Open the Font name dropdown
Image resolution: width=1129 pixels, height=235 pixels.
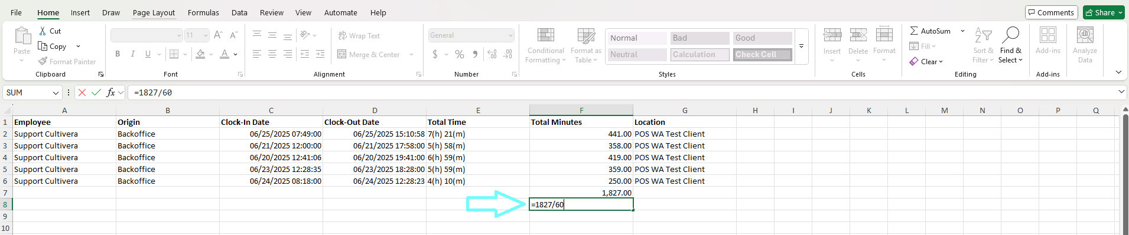[x=179, y=35]
